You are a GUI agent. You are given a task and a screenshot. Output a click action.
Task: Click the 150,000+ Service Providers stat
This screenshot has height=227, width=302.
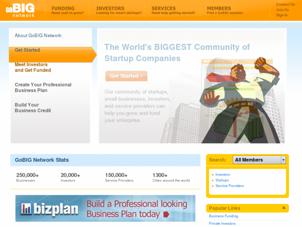click(119, 177)
